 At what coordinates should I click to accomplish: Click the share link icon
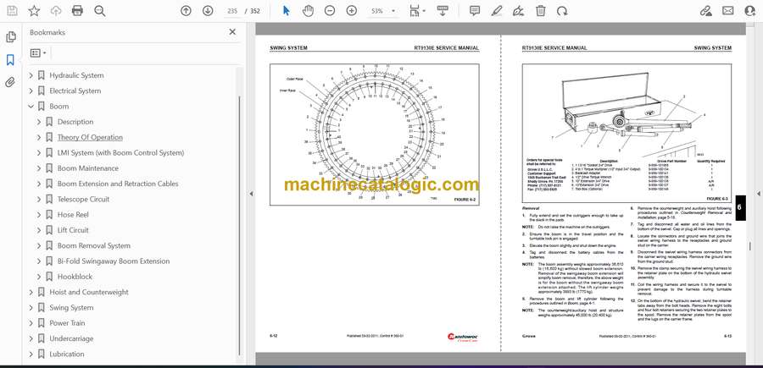tap(705, 11)
